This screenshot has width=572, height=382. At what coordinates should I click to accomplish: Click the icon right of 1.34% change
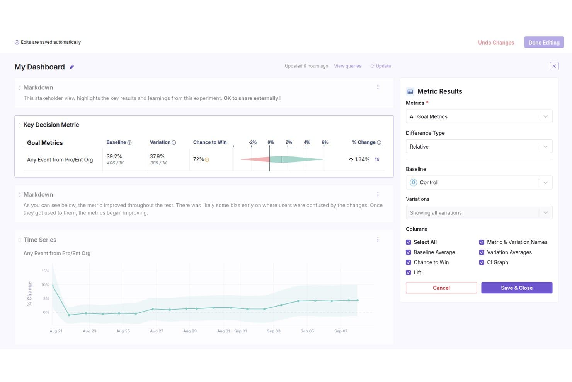tap(377, 159)
